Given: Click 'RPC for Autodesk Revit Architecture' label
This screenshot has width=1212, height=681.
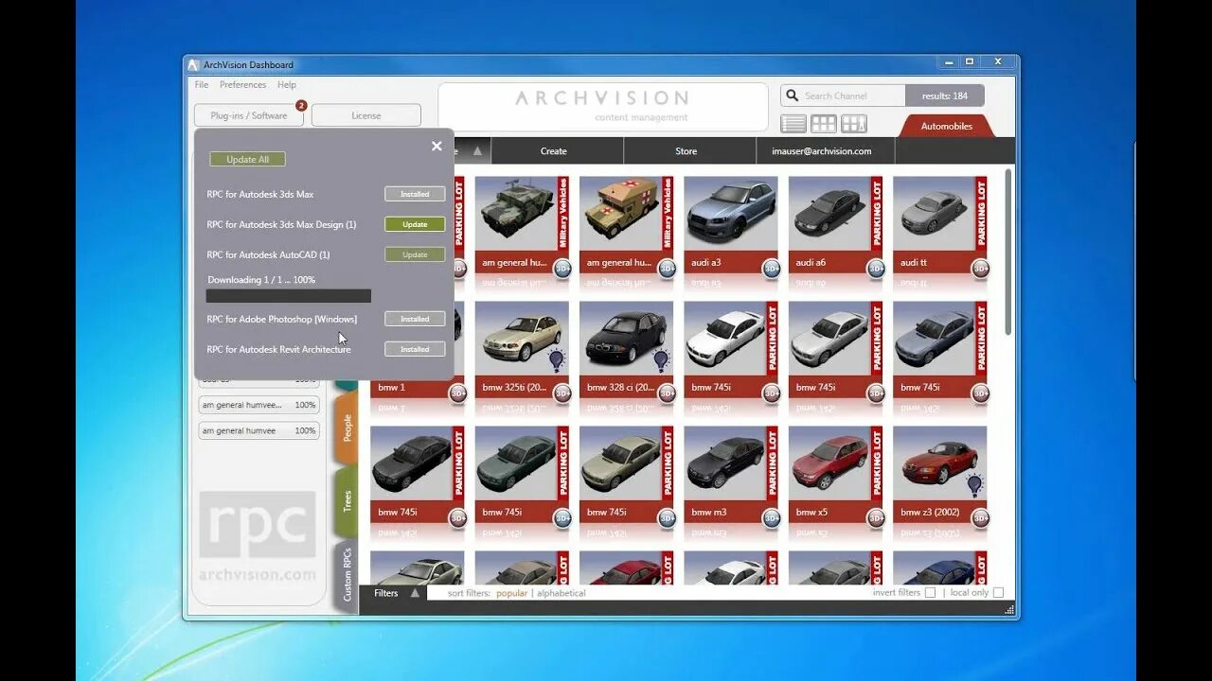Looking at the screenshot, I should coord(279,349).
